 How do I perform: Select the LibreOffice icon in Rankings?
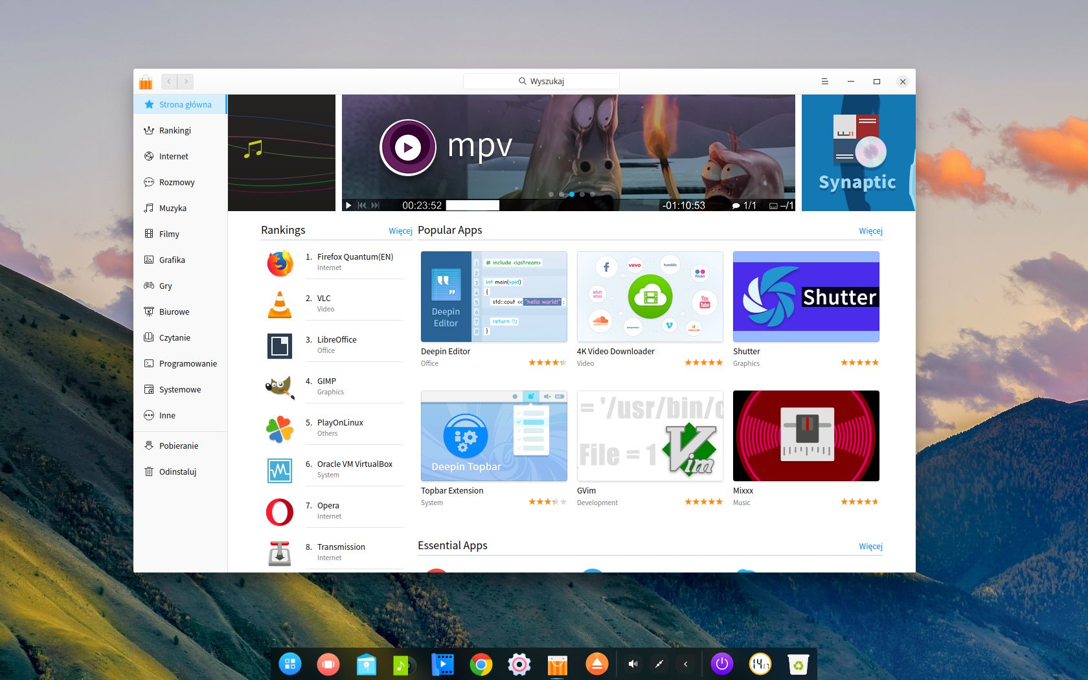point(280,346)
